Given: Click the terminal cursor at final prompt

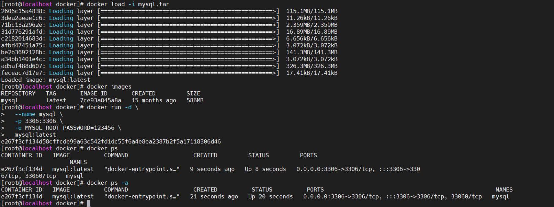Looking at the screenshot, I should tap(89, 203).
